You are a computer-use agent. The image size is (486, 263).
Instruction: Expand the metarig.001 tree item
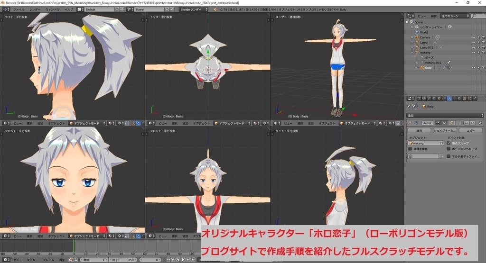coord(417,63)
